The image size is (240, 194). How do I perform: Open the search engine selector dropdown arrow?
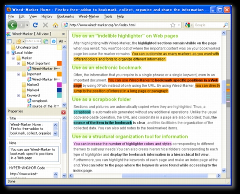[x=192, y=25]
